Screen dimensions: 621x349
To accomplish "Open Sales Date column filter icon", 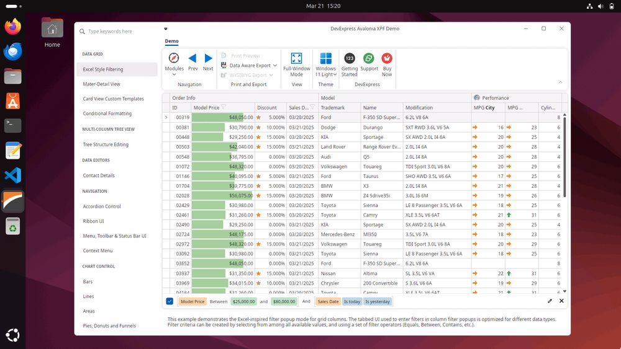I will [312, 107].
